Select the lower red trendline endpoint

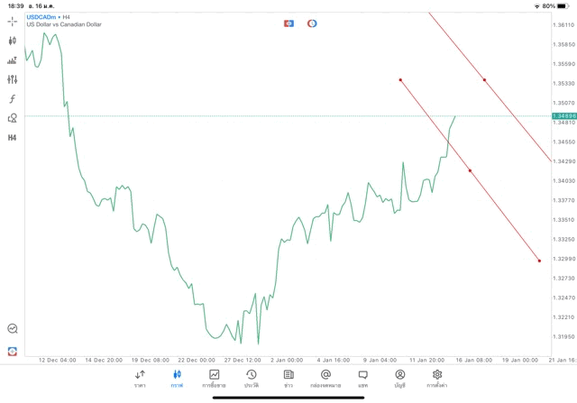coord(539,261)
